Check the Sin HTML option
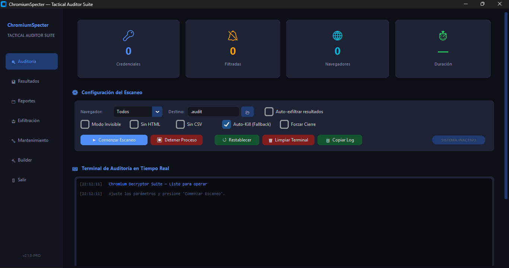 134,124
